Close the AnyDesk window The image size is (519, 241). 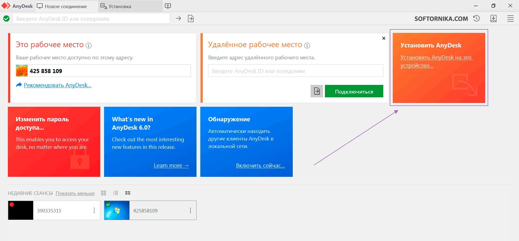pos(510,6)
